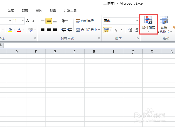Open the 常规 number format dropdown
Image resolution: width=175 pixels, height=127 pixels.
tap(137, 21)
